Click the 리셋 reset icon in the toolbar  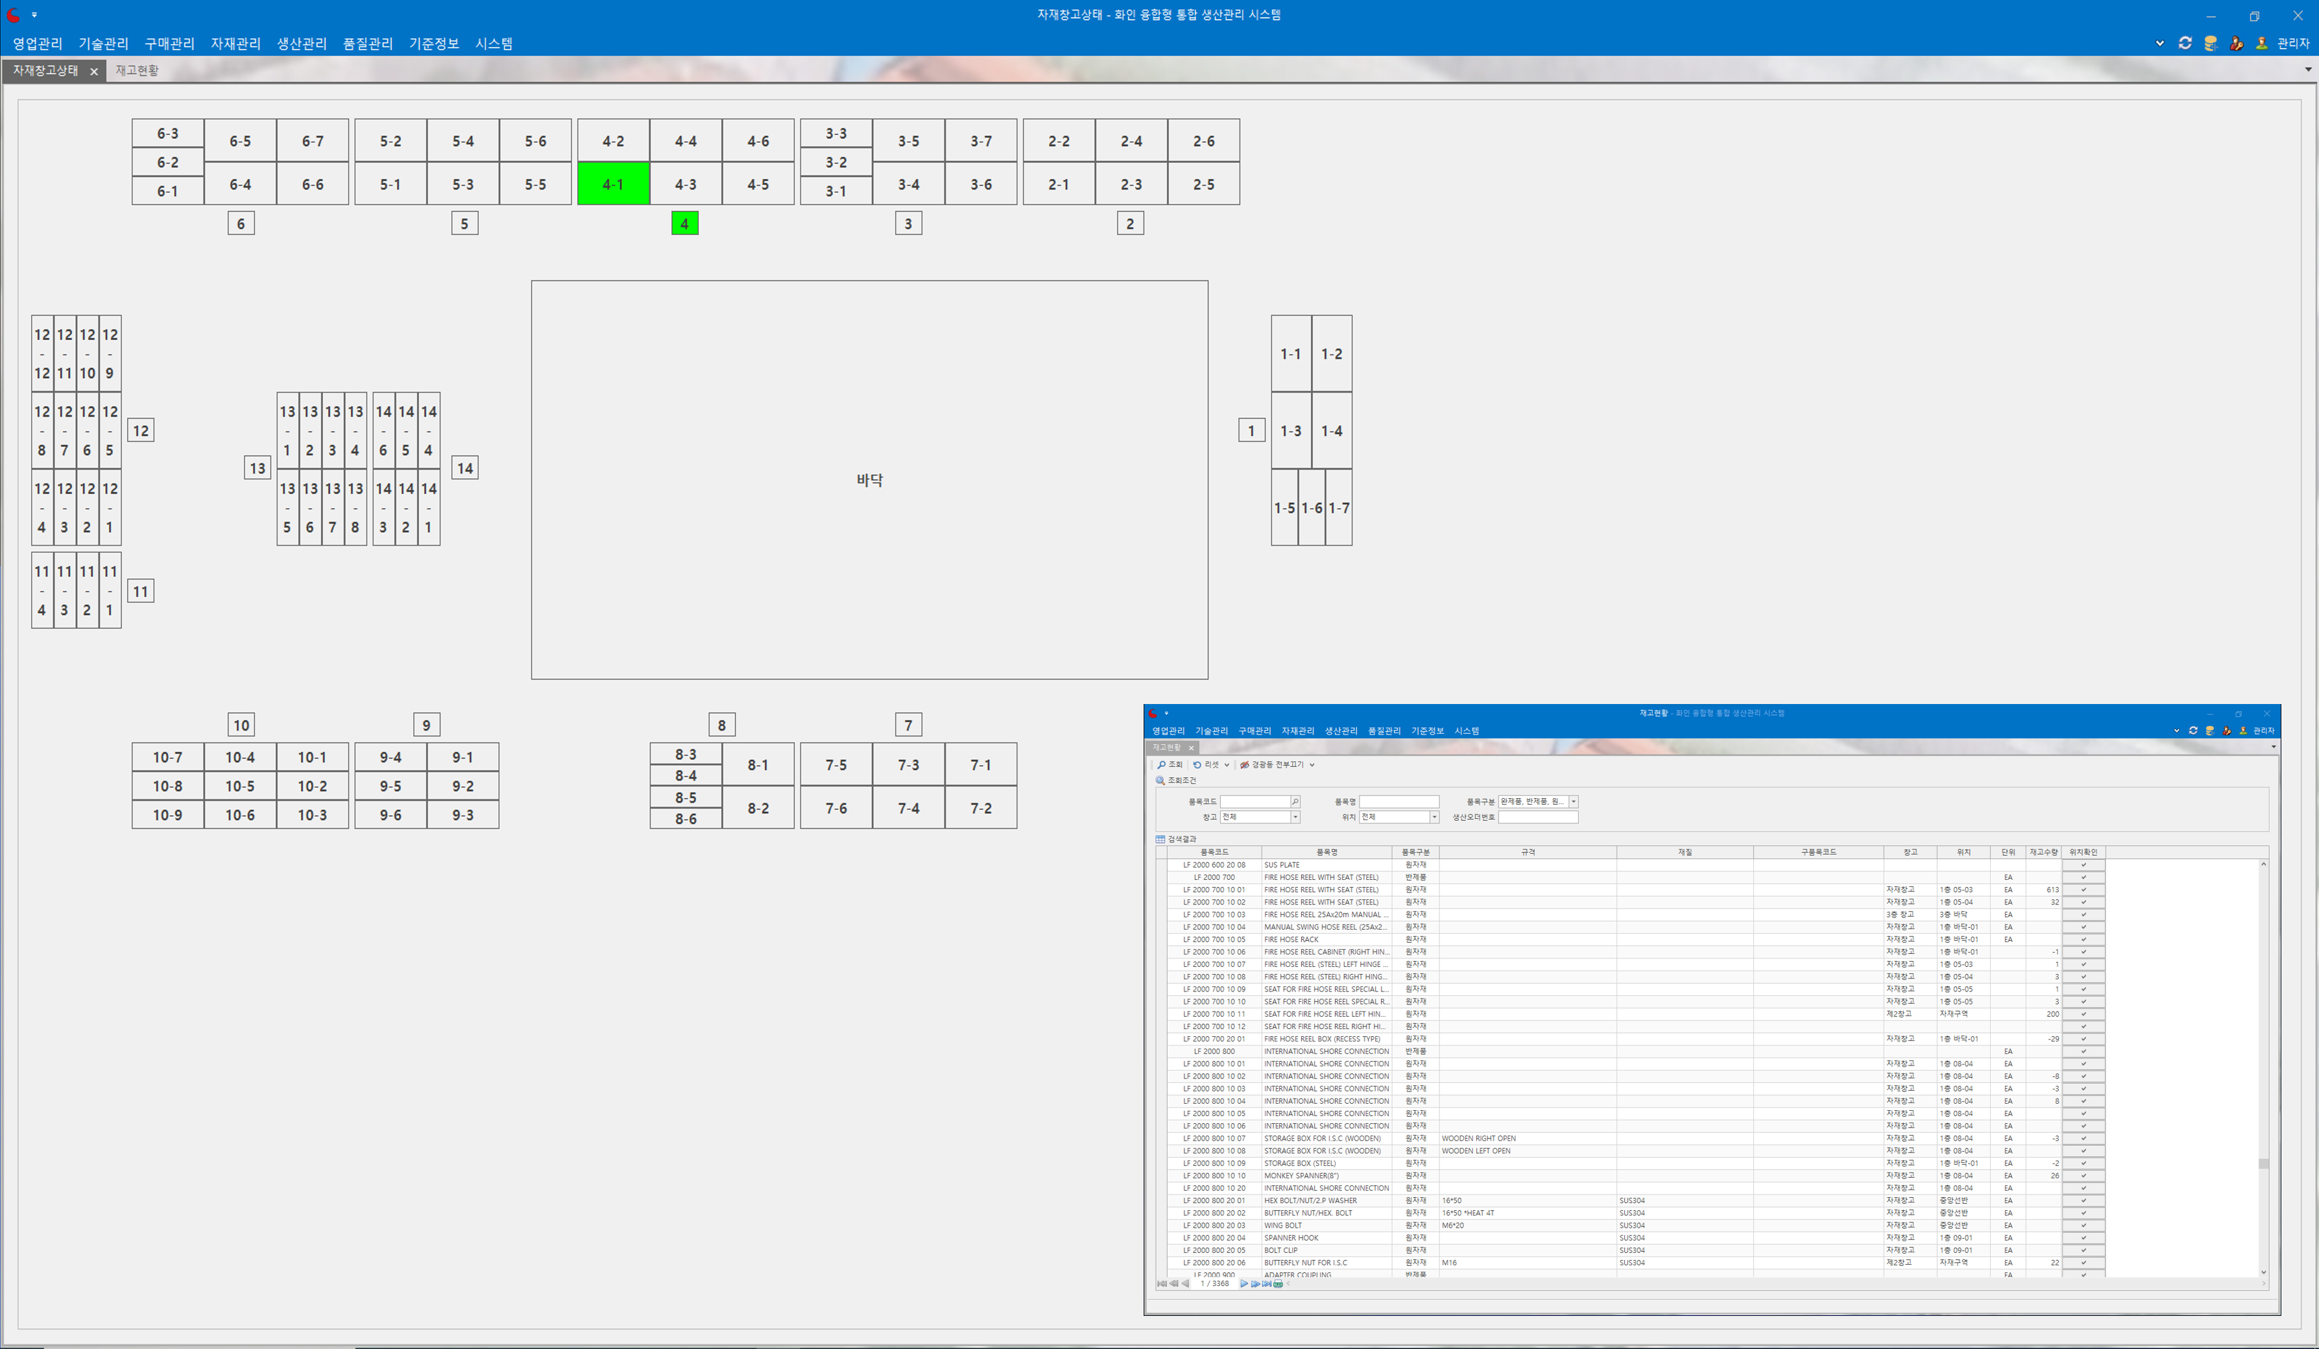point(1197,764)
